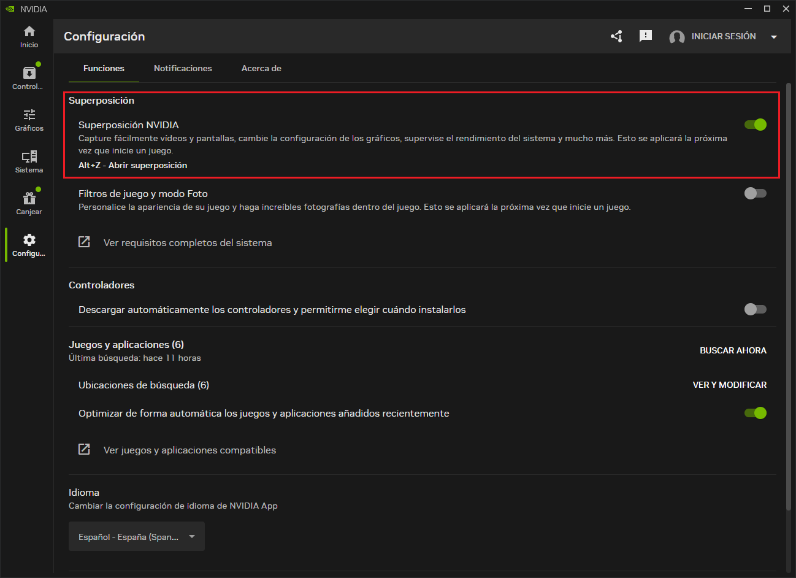Screen dimensions: 796x578
Task: Click BUSCAR AHORA button
Action: click(733, 350)
